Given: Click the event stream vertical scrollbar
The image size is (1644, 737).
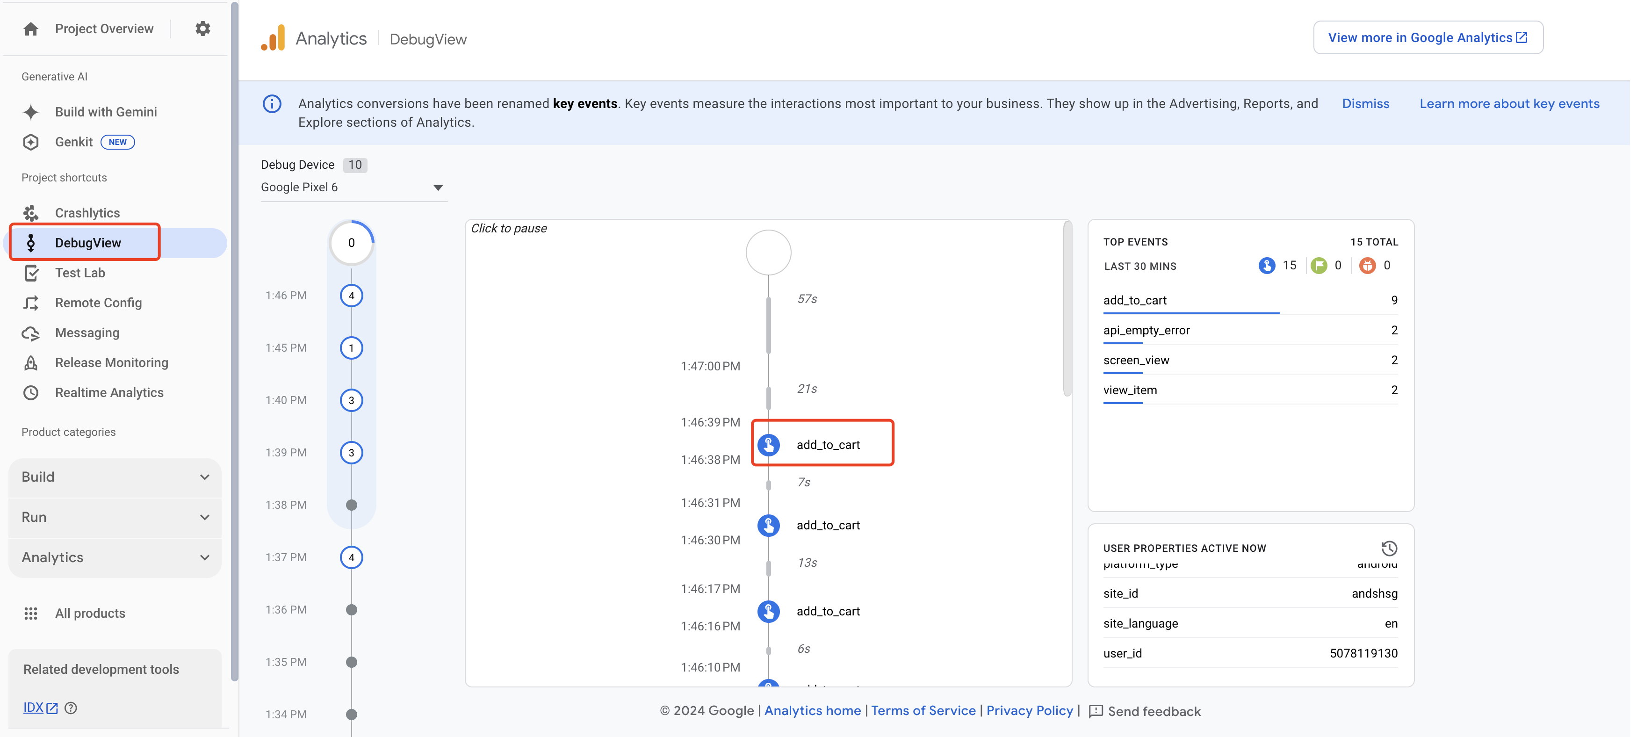Looking at the screenshot, I should pos(1067,309).
